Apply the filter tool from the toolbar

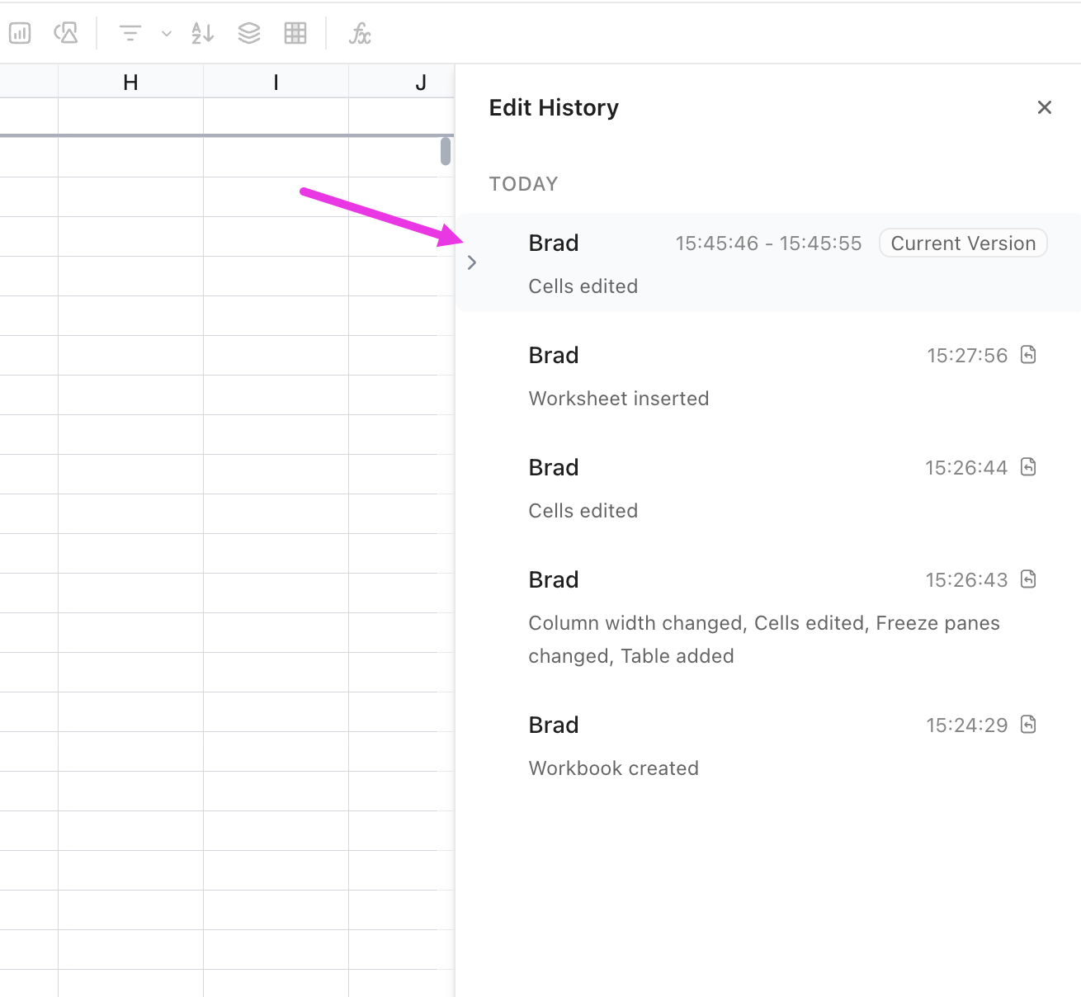click(130, 33)
